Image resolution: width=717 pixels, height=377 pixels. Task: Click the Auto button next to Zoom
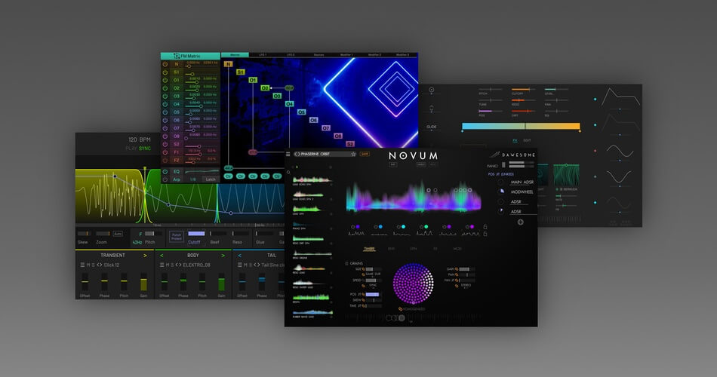[118, 234]
